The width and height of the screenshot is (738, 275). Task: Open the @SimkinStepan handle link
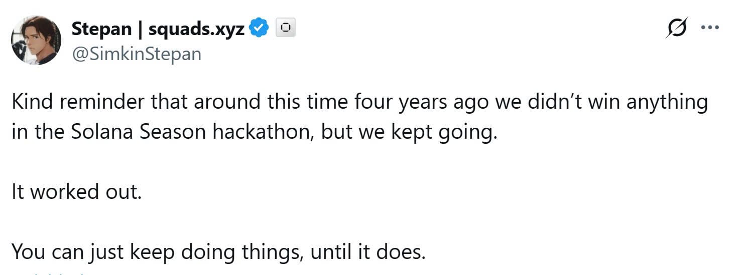(x=137, y=54)
